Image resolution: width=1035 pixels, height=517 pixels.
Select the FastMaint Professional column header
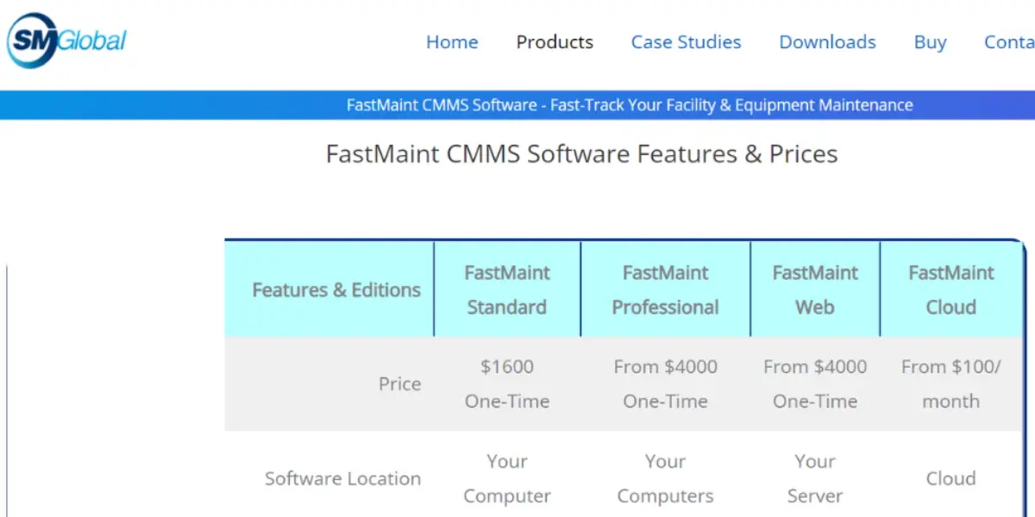coord(666,290)
